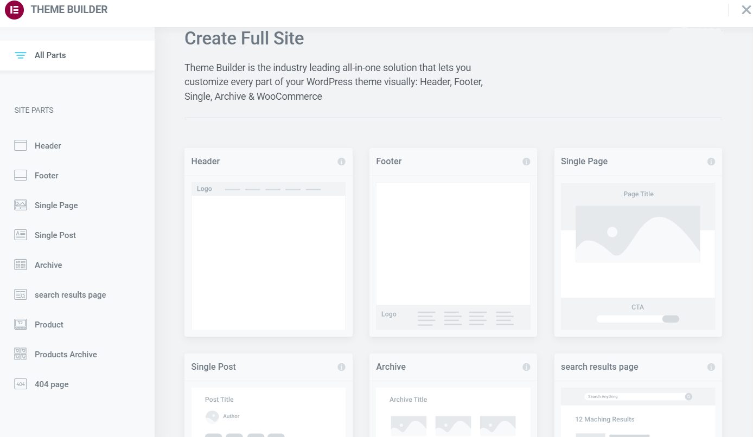The width and height of the screenshot is (753, 437).
Task: Close the Theme Builder window
Action: click(746, 10)
